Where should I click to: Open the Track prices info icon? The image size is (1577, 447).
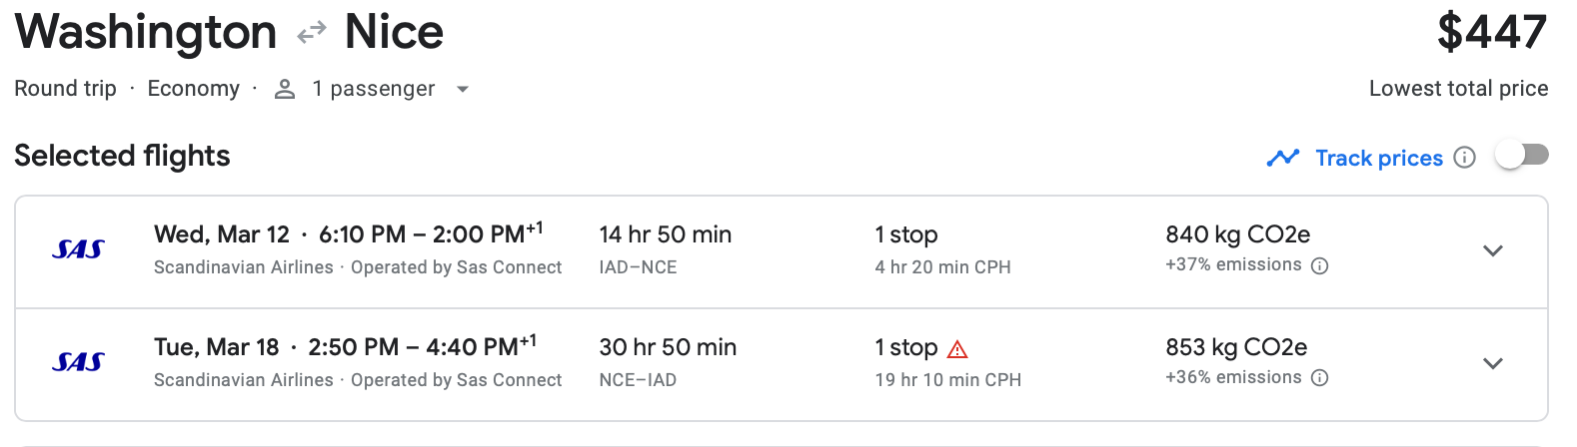pyautogui.click(x=1464, y=158)
